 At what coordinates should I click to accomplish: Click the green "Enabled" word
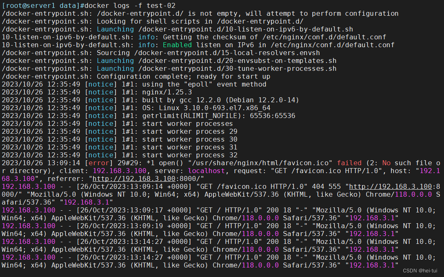click(177, 45)
